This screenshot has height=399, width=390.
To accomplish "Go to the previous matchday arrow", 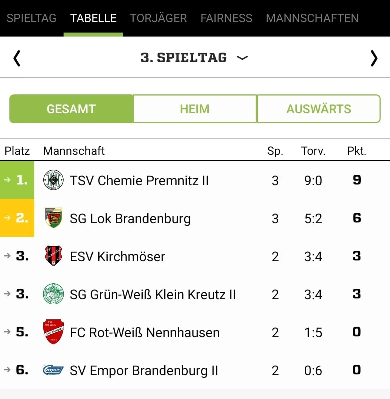I will click(17, 58).
